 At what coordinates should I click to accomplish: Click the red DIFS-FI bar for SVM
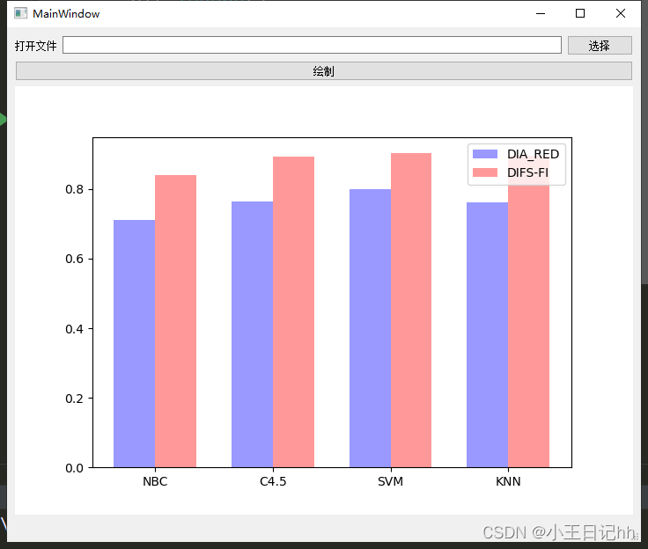tap(411, 311)
